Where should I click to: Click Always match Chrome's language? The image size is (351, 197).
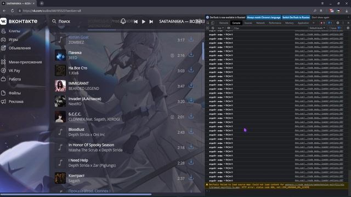(x=264, y=18)
